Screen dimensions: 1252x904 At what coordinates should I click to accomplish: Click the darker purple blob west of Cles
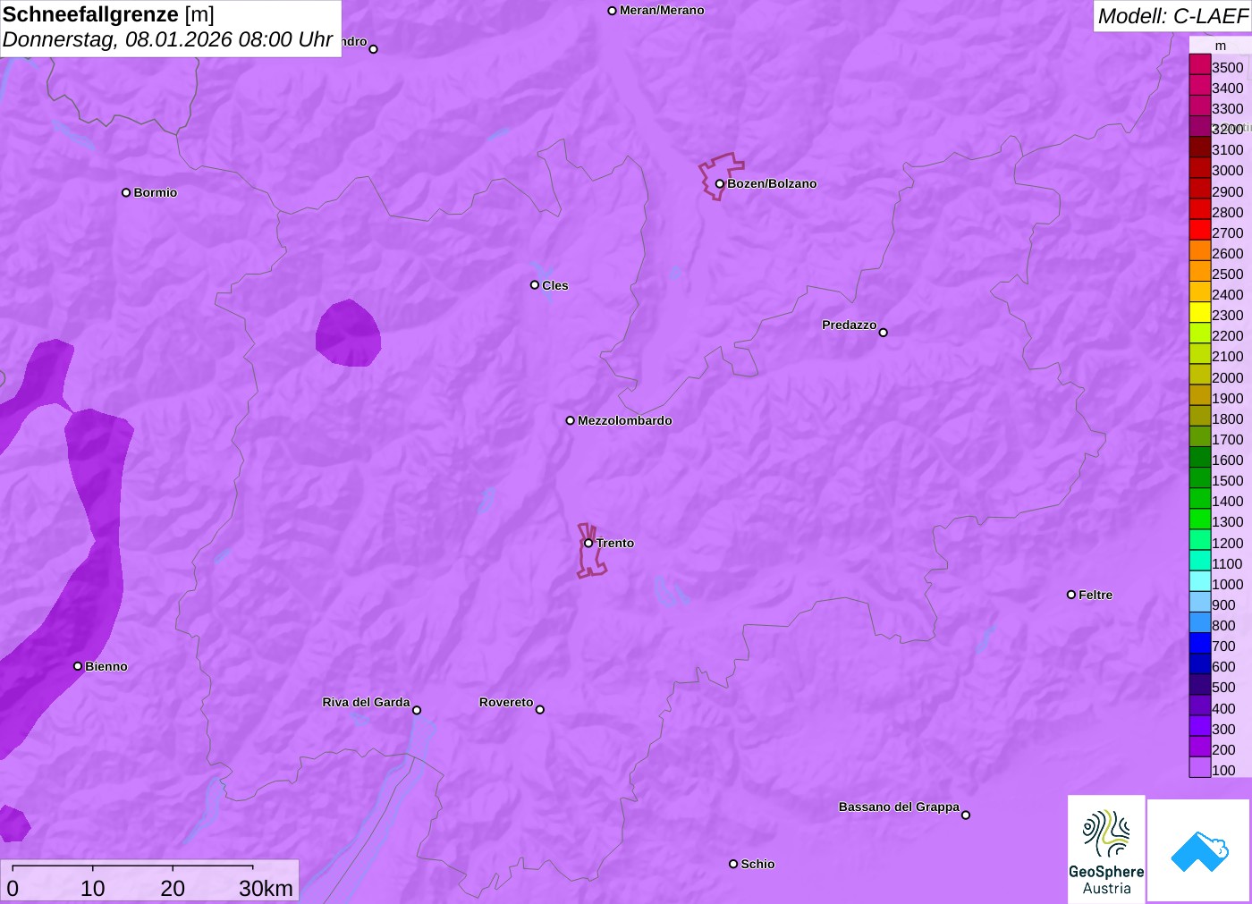click(x=348, y=334)
